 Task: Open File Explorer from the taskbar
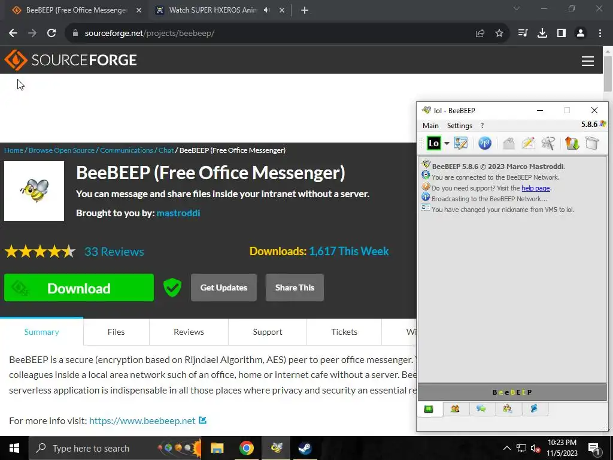pyautogui.click(x=217, y=448)
